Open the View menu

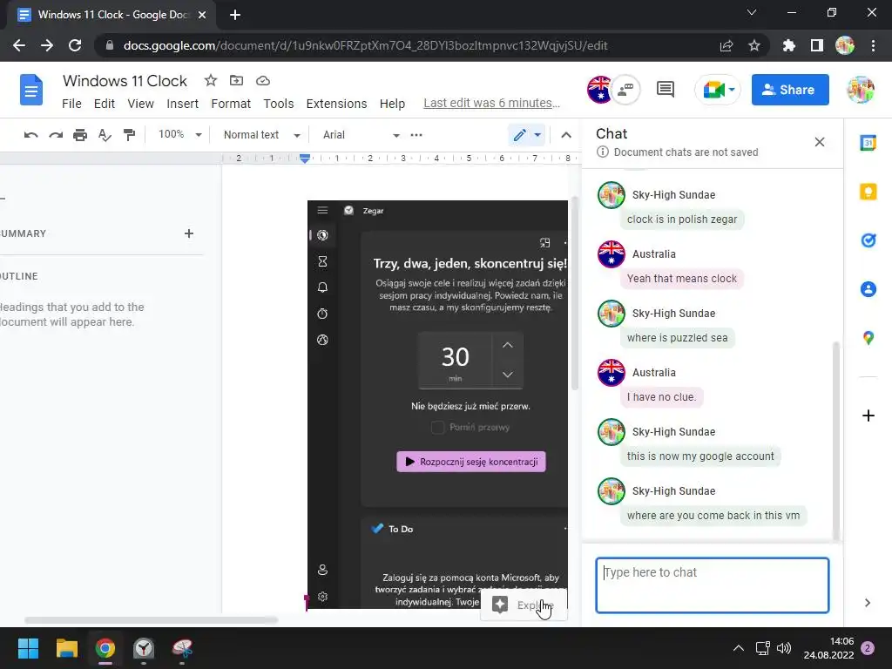140,104
